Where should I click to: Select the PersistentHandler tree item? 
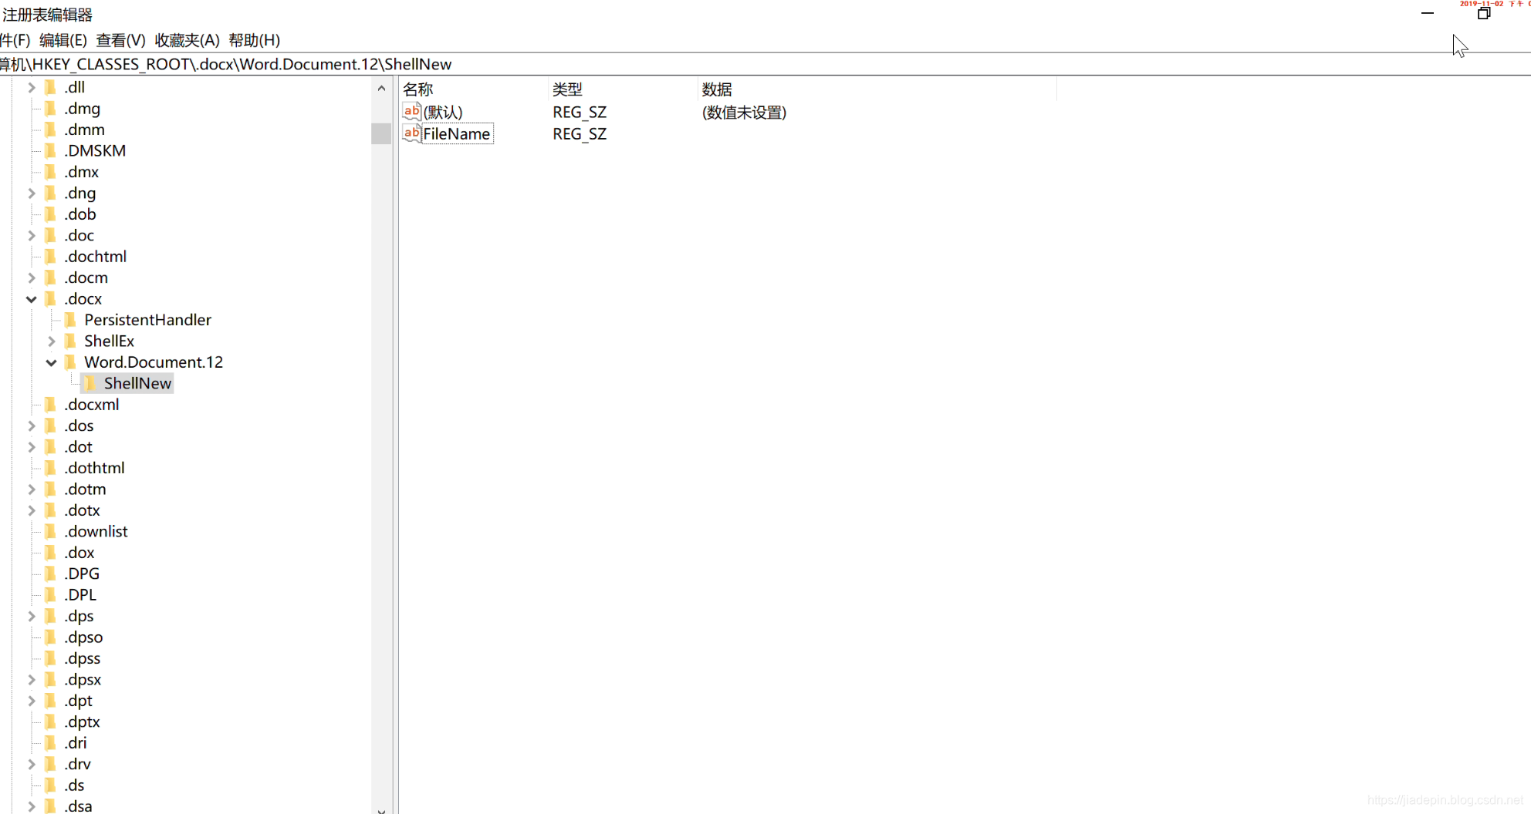tap(147, 320)
